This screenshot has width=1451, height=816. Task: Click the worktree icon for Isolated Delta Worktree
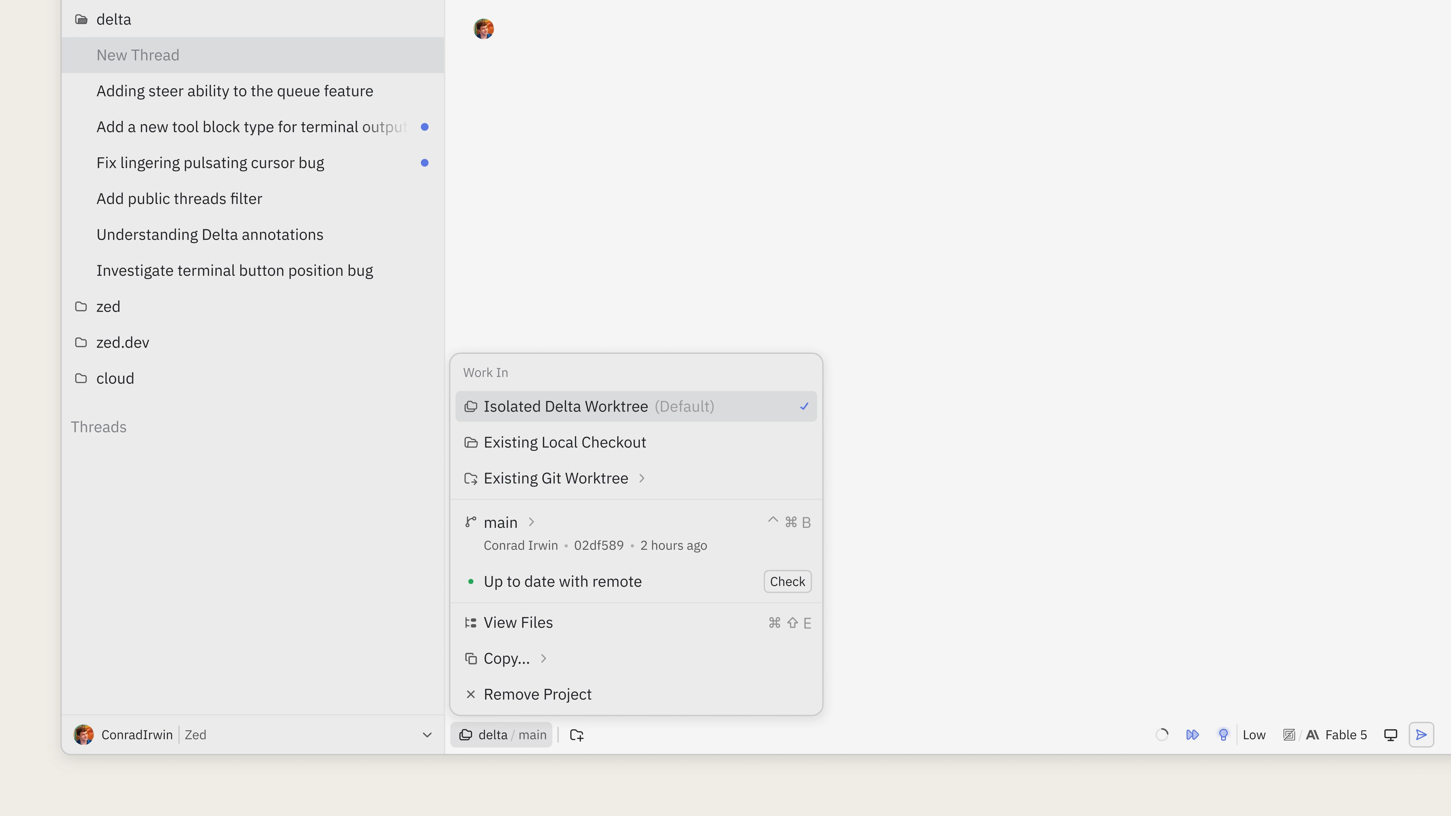click(470, 406)
